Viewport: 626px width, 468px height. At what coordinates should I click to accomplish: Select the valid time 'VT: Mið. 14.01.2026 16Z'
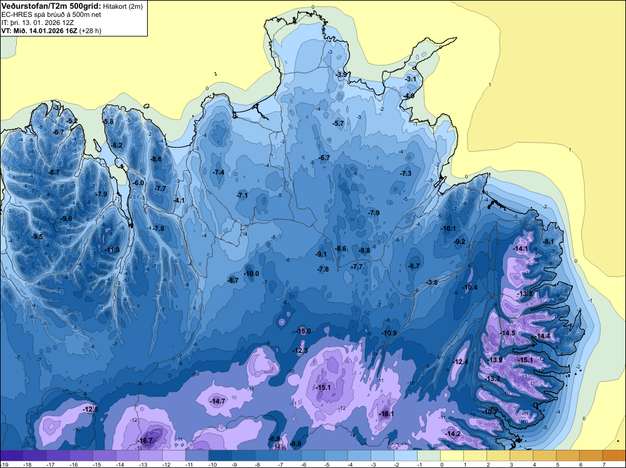click(39, 31)
